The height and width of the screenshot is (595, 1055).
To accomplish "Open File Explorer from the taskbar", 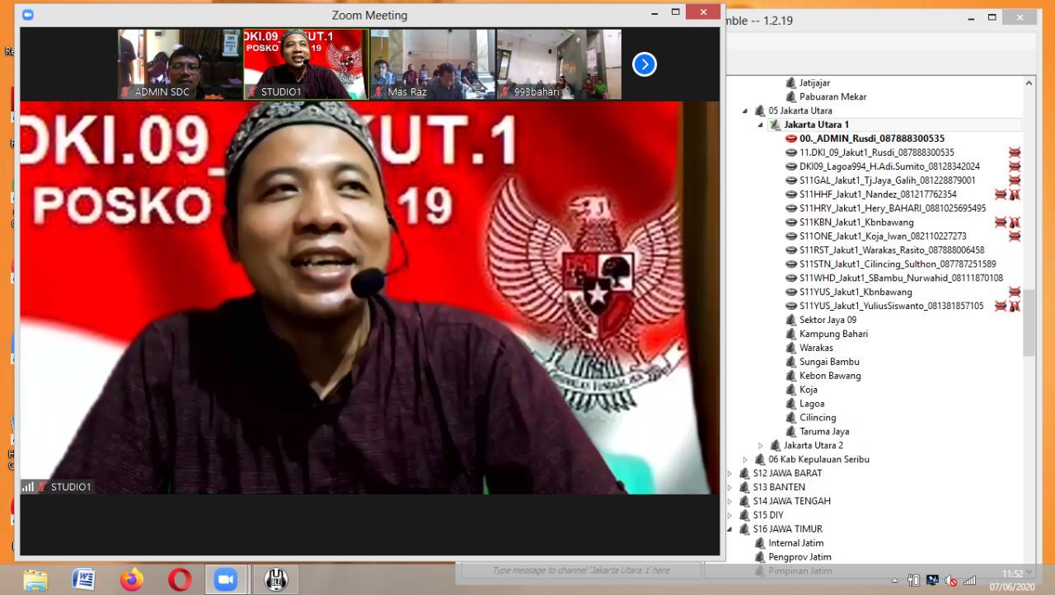I will (x=35, y=579).
